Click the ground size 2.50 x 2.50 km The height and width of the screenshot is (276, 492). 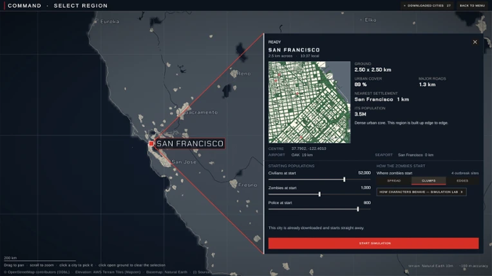point(373,70)
